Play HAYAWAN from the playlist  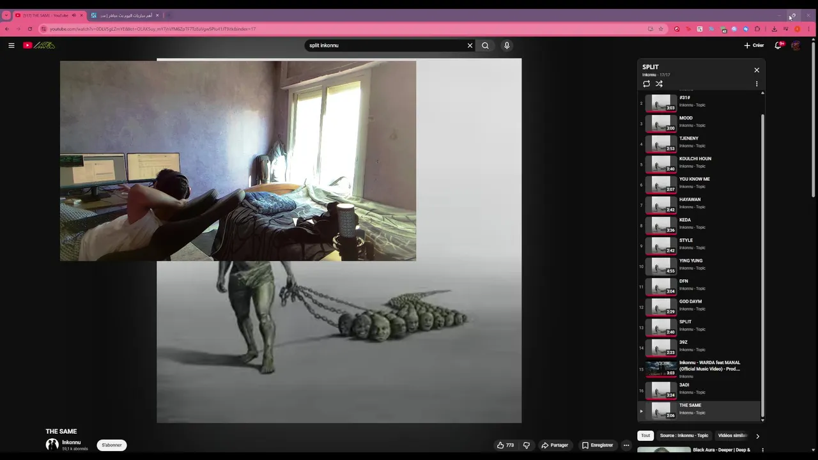click(x=699, y=204)
